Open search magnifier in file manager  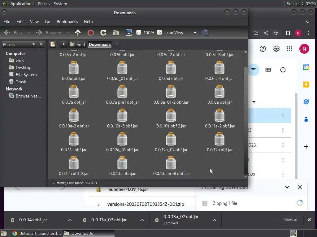[x=206, y=33]
